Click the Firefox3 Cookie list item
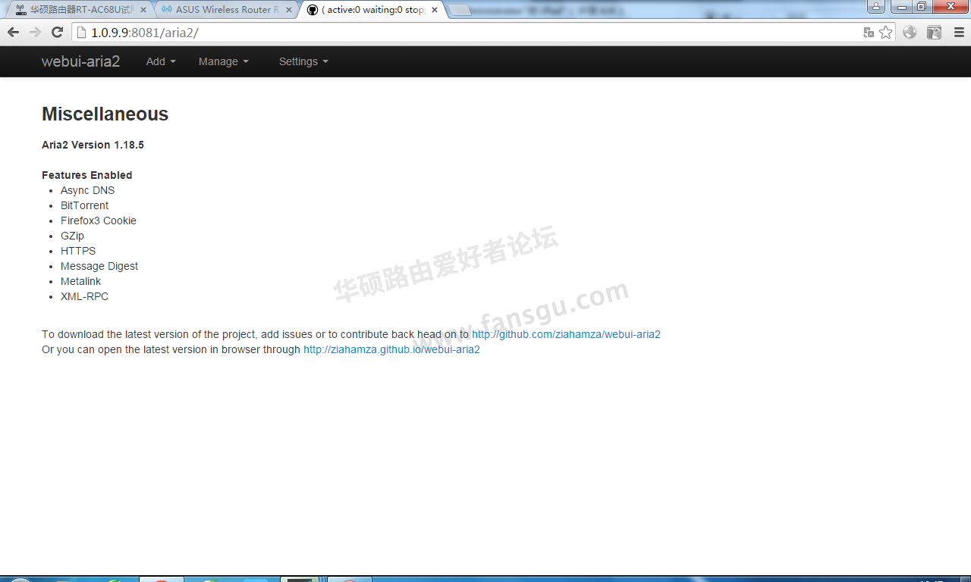 (99, 221)
